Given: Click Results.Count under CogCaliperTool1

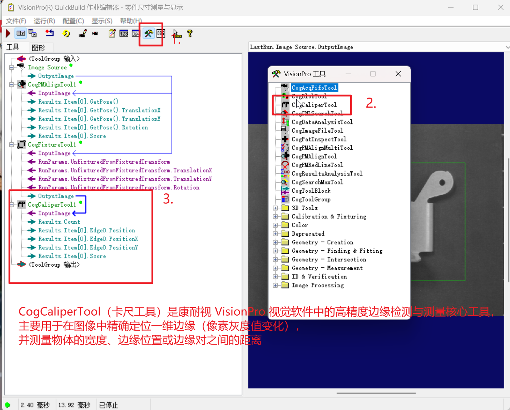Looking at the screenshot, I should pos(59,222).
